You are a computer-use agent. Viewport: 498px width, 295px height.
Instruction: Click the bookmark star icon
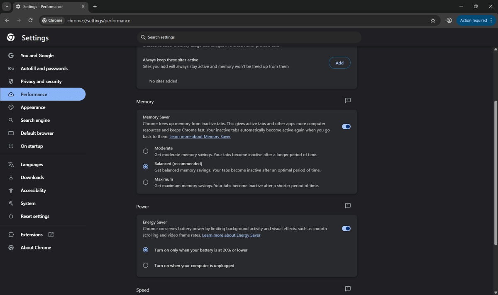[433, 20]
